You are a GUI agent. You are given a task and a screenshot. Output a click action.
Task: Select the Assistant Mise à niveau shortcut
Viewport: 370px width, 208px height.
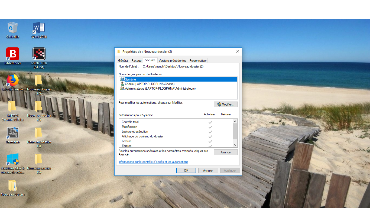point(12,164)
